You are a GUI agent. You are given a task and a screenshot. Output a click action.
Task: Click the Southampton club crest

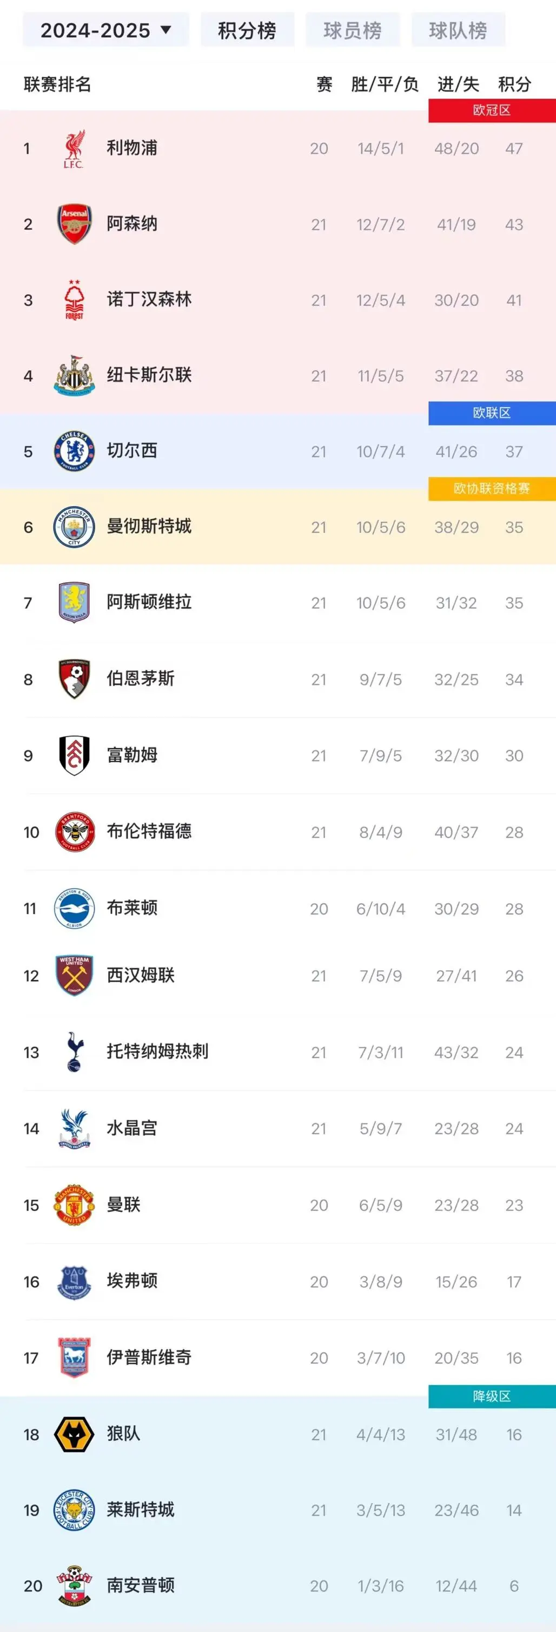[x=74, y=1585]
